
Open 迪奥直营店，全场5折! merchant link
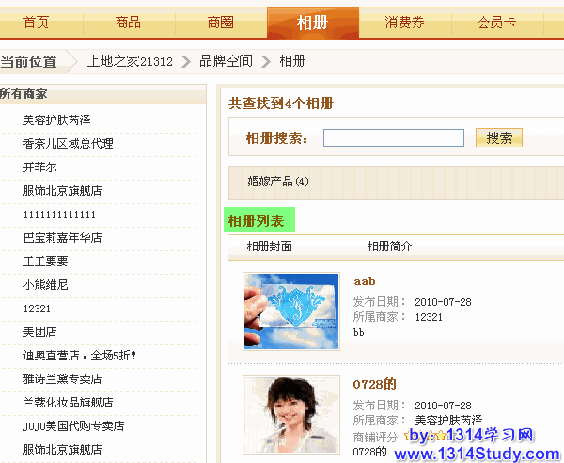coord(80,356)
